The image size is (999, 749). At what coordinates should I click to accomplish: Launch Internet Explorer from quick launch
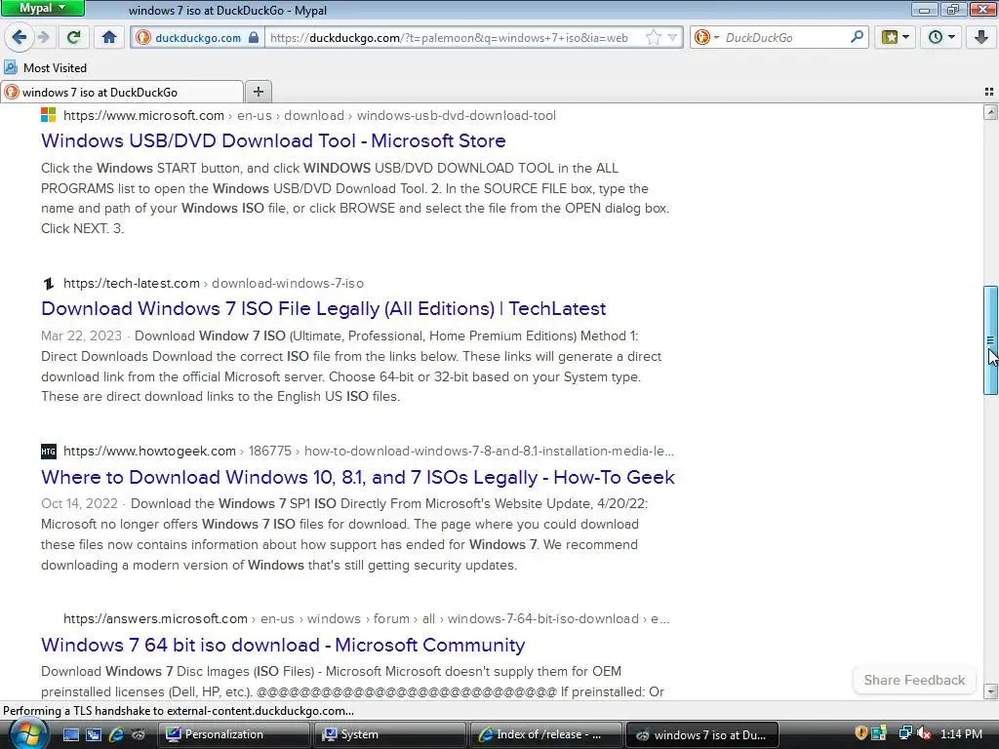(116, 734)
